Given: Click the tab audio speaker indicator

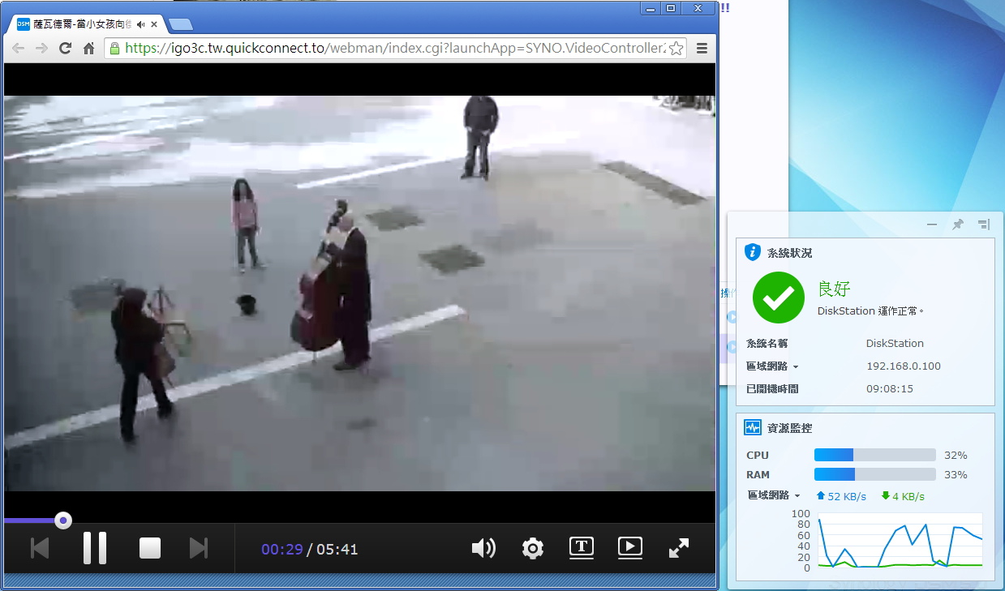Looking at the screenshot, I should coord(140,24).
